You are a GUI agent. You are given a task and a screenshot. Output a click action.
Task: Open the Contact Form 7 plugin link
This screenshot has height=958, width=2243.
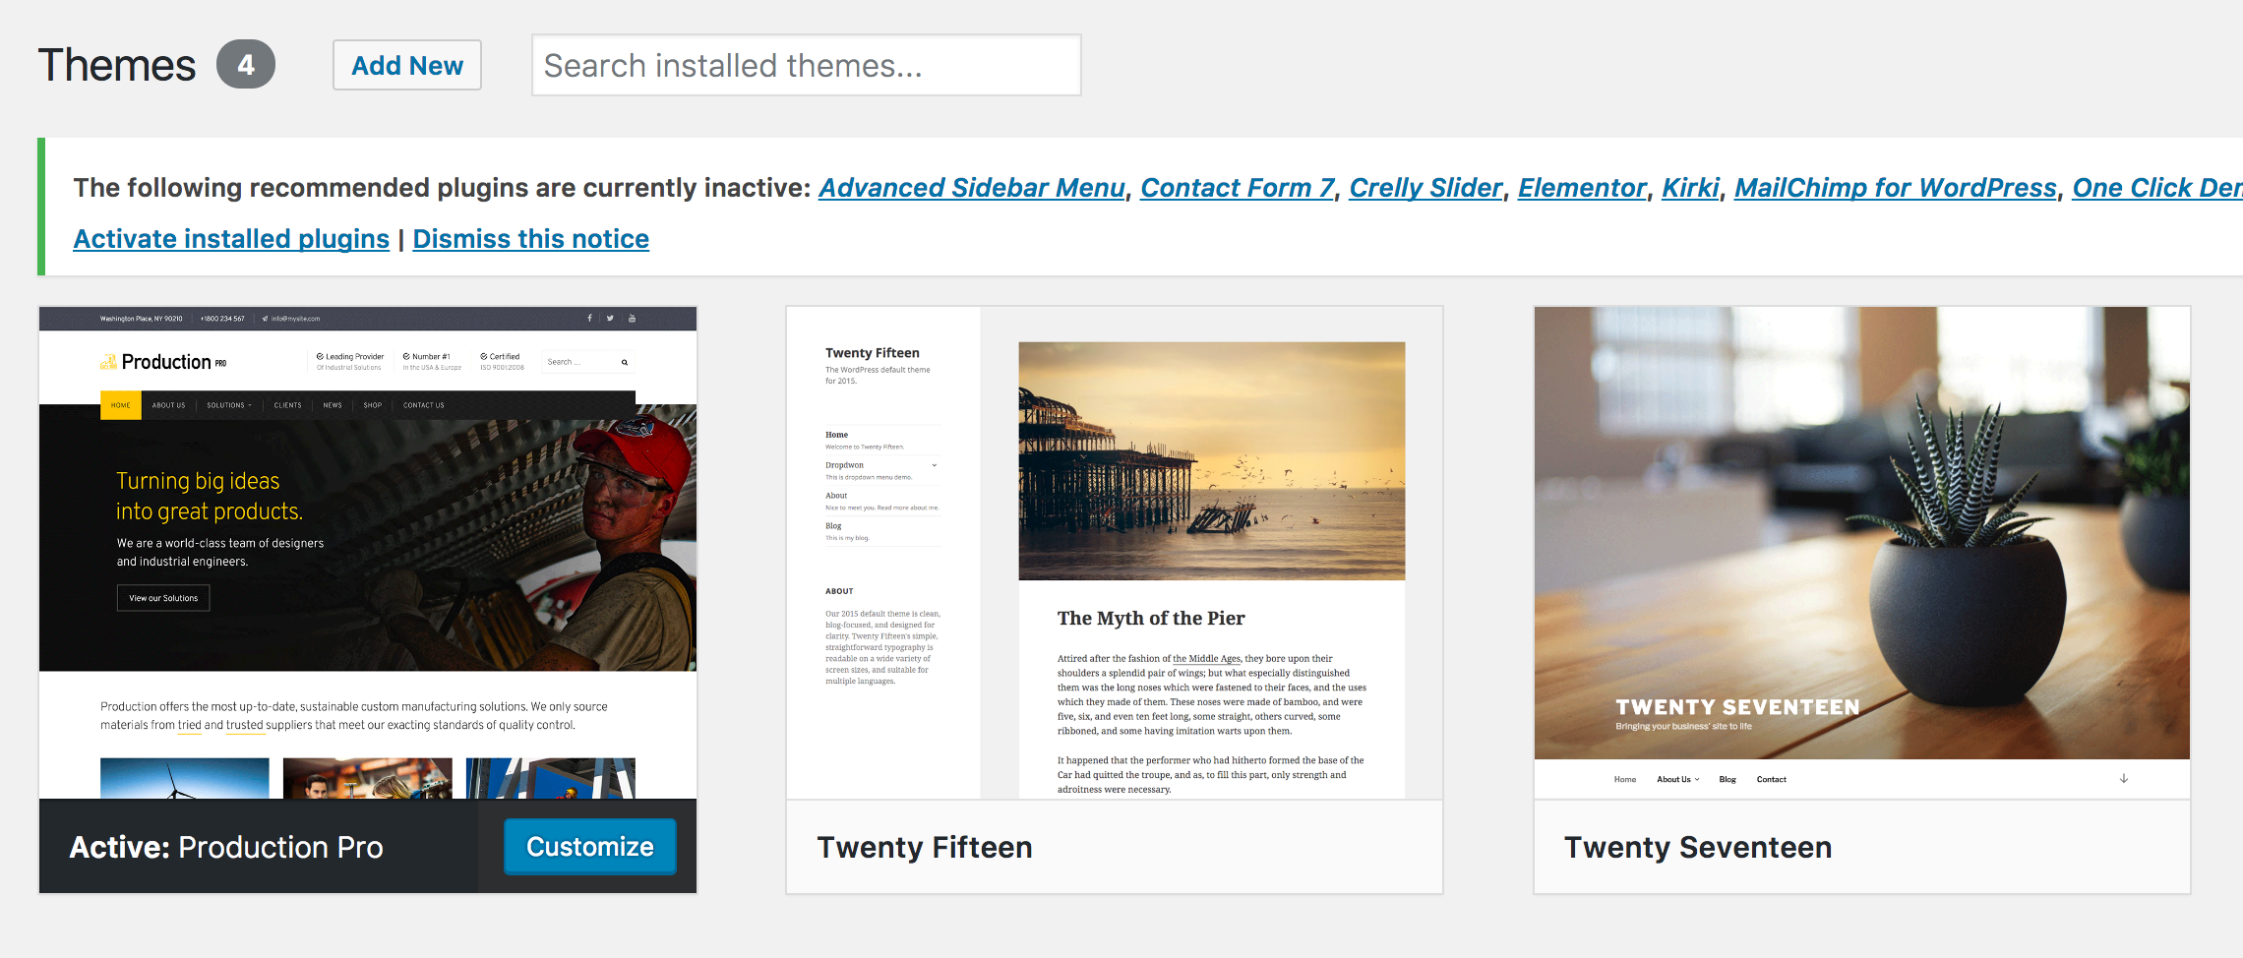point(1237,187)
